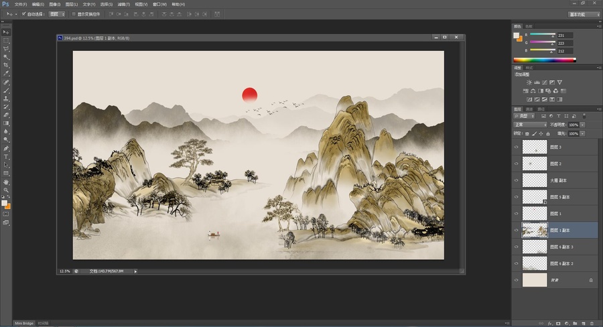Select the Zoom tool
This screenshot has height=327, width=603.
click(6, 190)
